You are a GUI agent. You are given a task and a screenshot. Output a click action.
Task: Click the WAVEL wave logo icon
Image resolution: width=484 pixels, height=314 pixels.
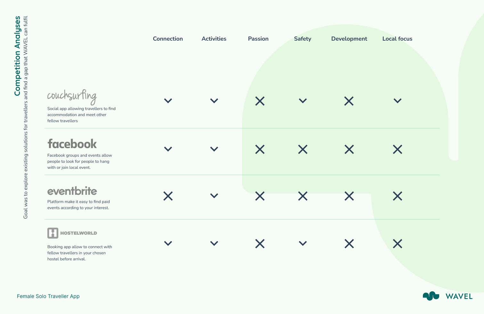coord(431,296)
